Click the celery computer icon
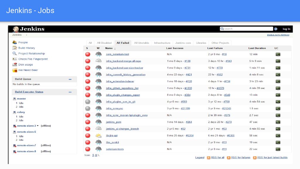300x169 pixels. pos(14,112)
